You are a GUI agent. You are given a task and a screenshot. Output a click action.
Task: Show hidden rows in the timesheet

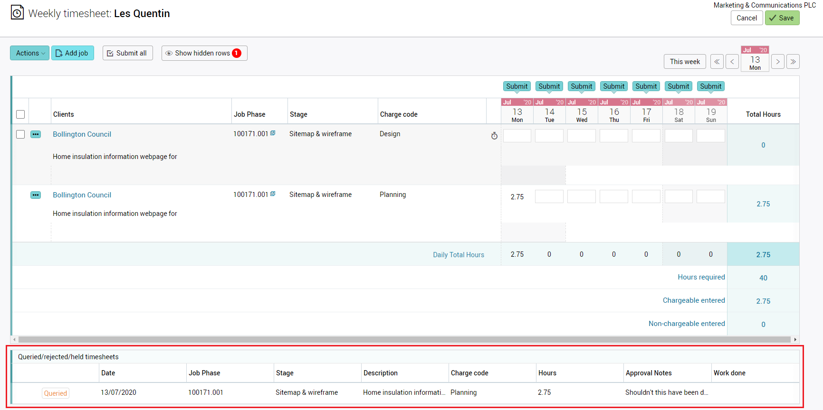tap(204, 53)
